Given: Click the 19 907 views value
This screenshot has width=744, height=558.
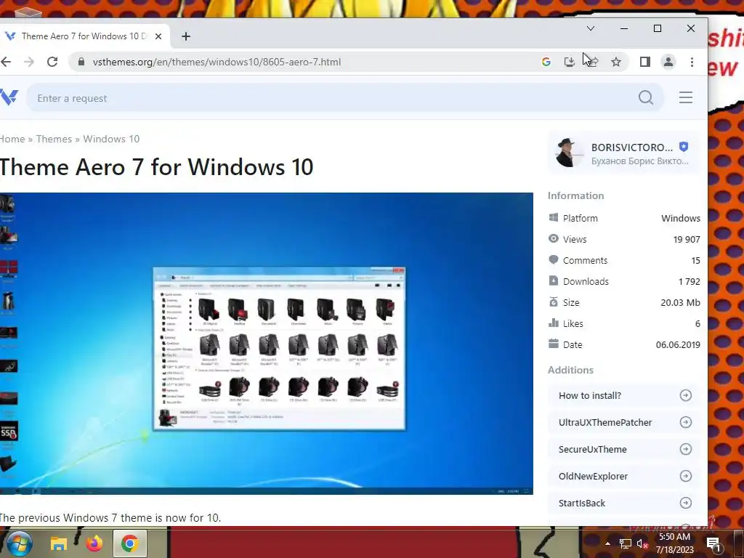Looking at the screenshot, I should click(x=687, y=239).
